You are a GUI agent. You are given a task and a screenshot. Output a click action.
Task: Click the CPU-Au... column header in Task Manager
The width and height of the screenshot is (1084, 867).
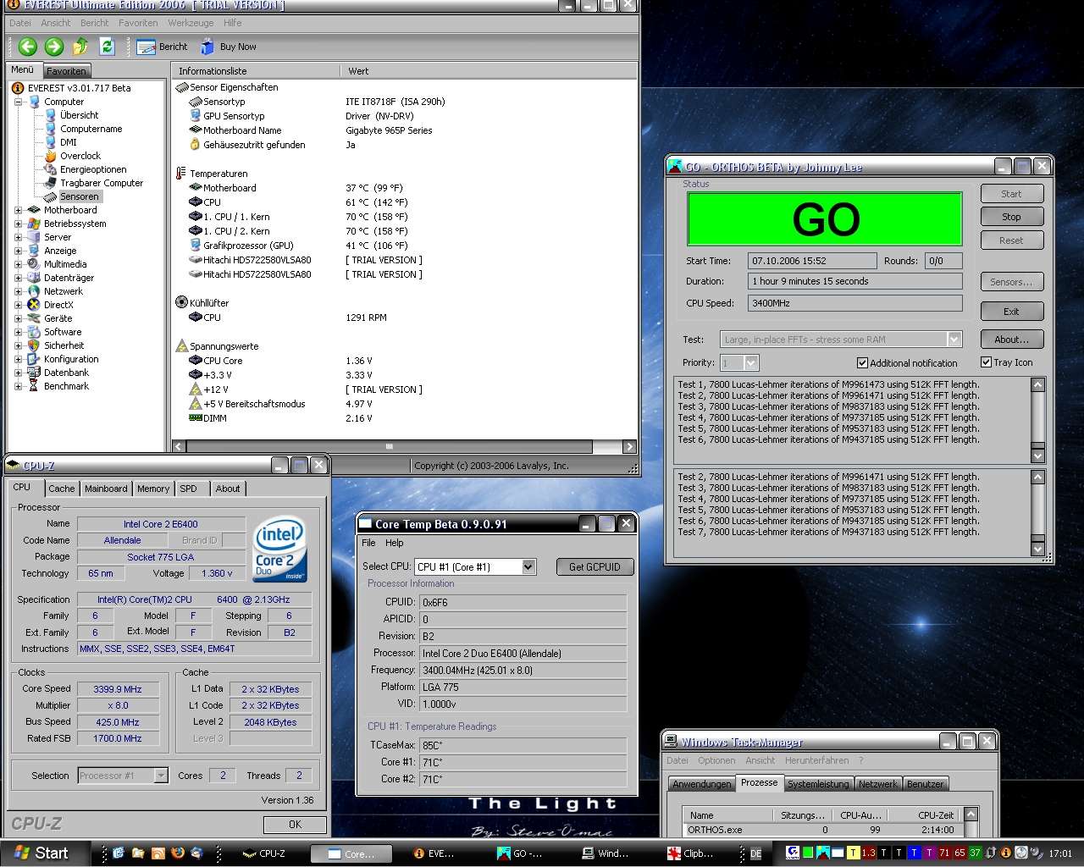pos(860,815)
